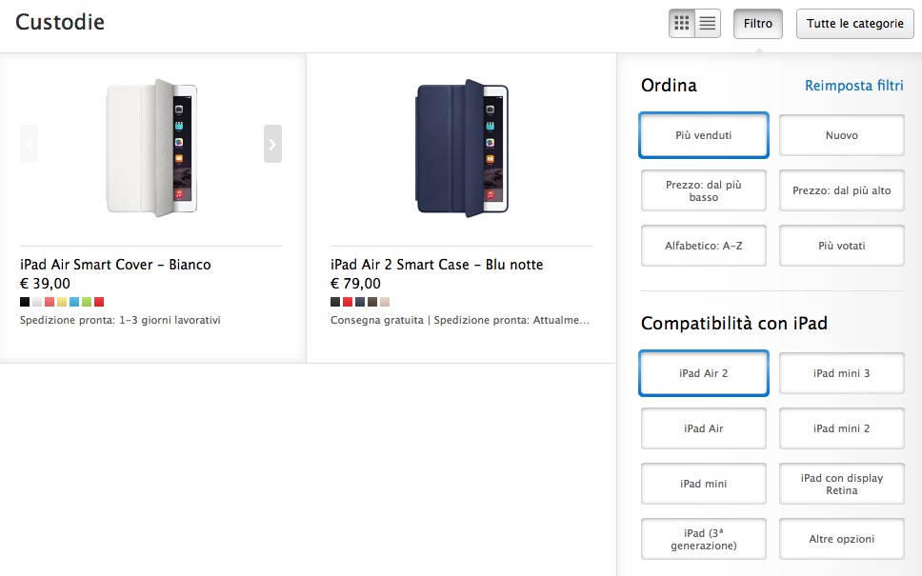922x576 pixels.
Task: Sort by Più venduti
Action: coord(704,135)
